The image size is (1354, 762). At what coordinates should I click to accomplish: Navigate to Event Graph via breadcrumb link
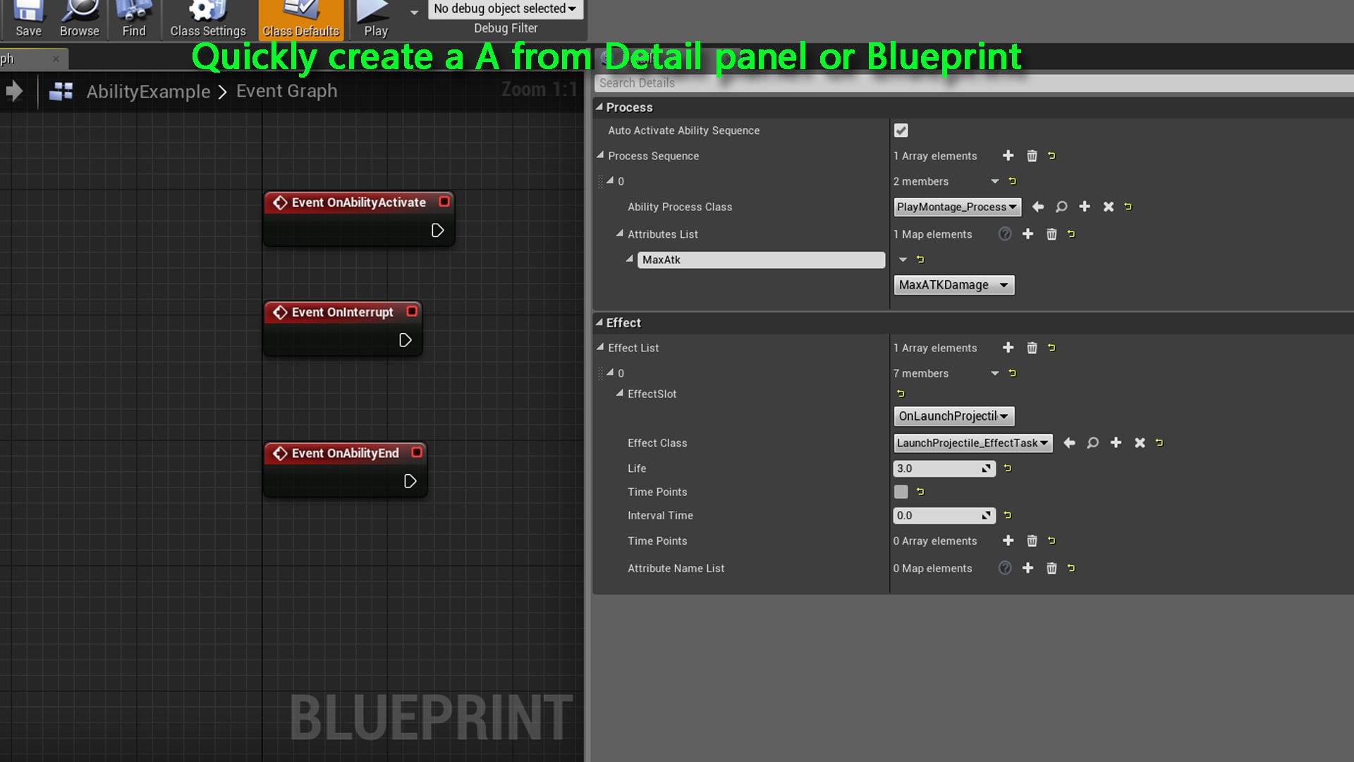pos(286,90)
